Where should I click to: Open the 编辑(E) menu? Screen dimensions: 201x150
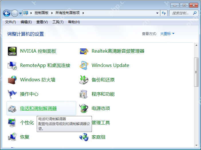(x=26, y=22)
